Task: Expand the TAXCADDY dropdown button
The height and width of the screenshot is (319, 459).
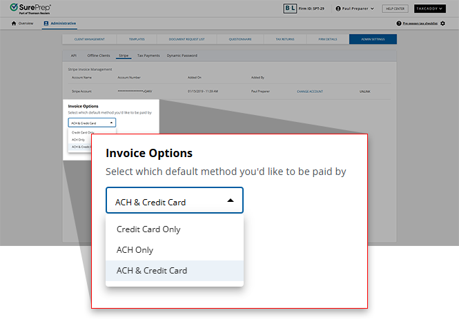Action: pyautogui.click(x=430, y=9)
